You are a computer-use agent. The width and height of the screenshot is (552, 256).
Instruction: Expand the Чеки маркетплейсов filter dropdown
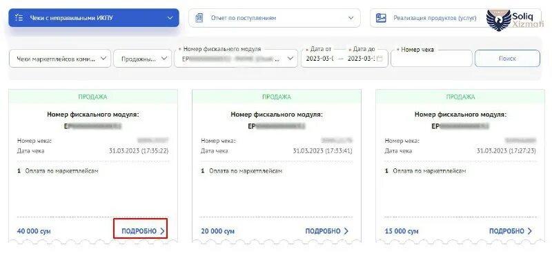click(x=60, y=59)
